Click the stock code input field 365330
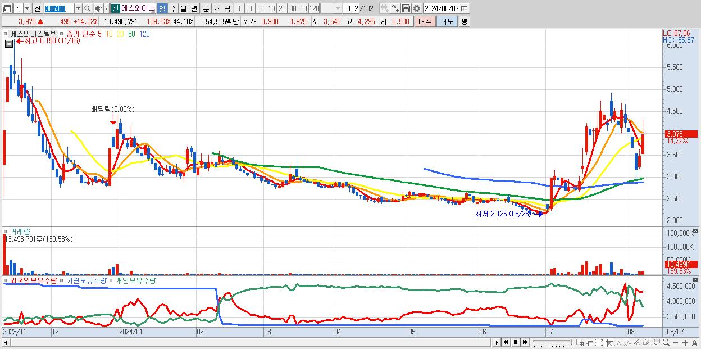The width and height of the screenshot is (701, 349). coord(59,8)
